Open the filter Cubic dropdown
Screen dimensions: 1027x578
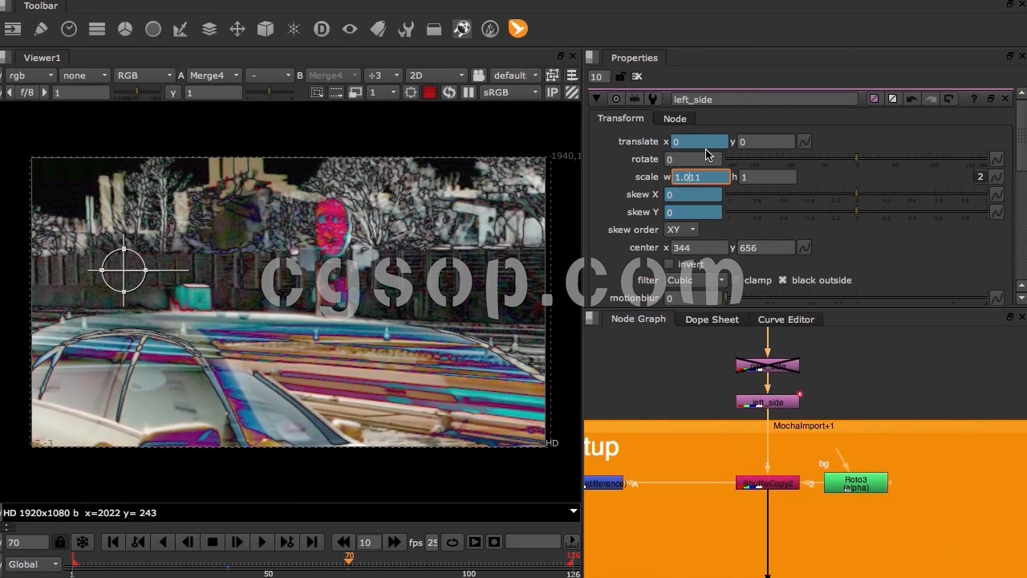695,280
